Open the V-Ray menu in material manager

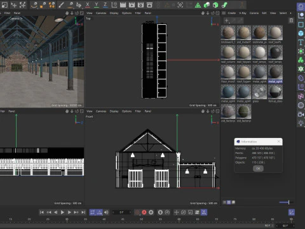[243, 13]
